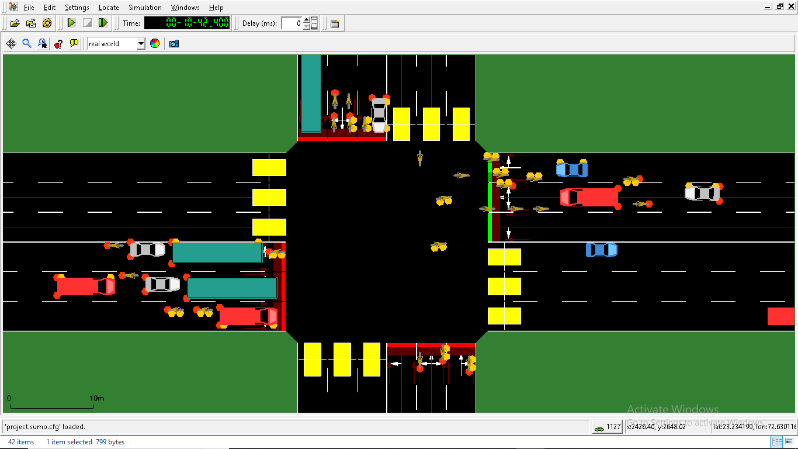798x449 pixels.
Task: Recenter the view with the arrows icon
Action: point(11,43)
